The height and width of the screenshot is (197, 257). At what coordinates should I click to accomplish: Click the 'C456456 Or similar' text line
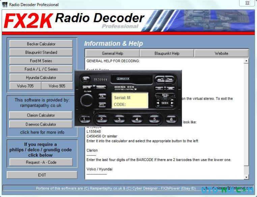[102, 136]
